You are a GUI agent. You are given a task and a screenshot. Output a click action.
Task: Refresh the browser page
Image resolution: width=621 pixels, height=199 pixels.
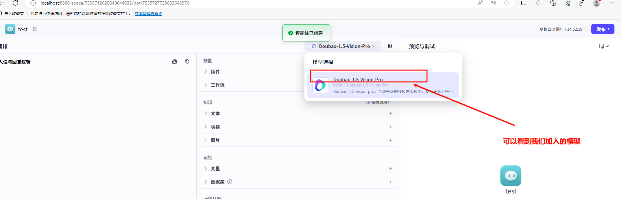tap(15, 3)
